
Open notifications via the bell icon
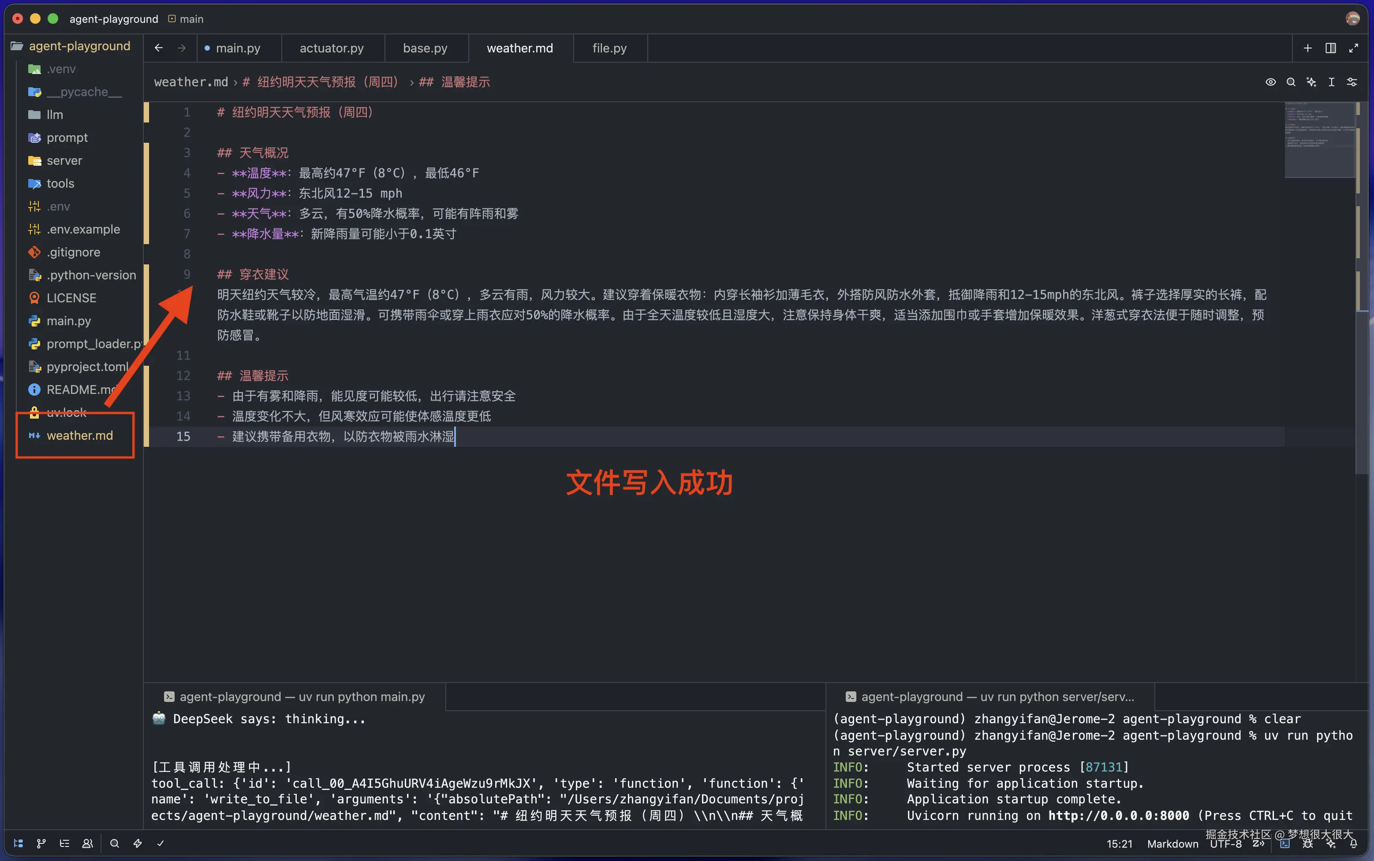1353,845
